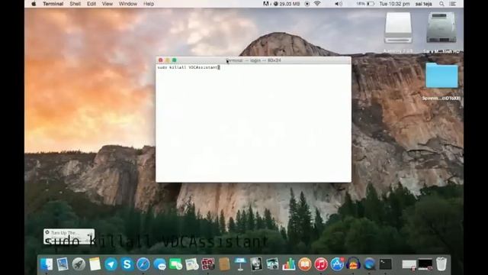Open Finder from the dock
Screen dimensions: 488x275
point(47,264)
